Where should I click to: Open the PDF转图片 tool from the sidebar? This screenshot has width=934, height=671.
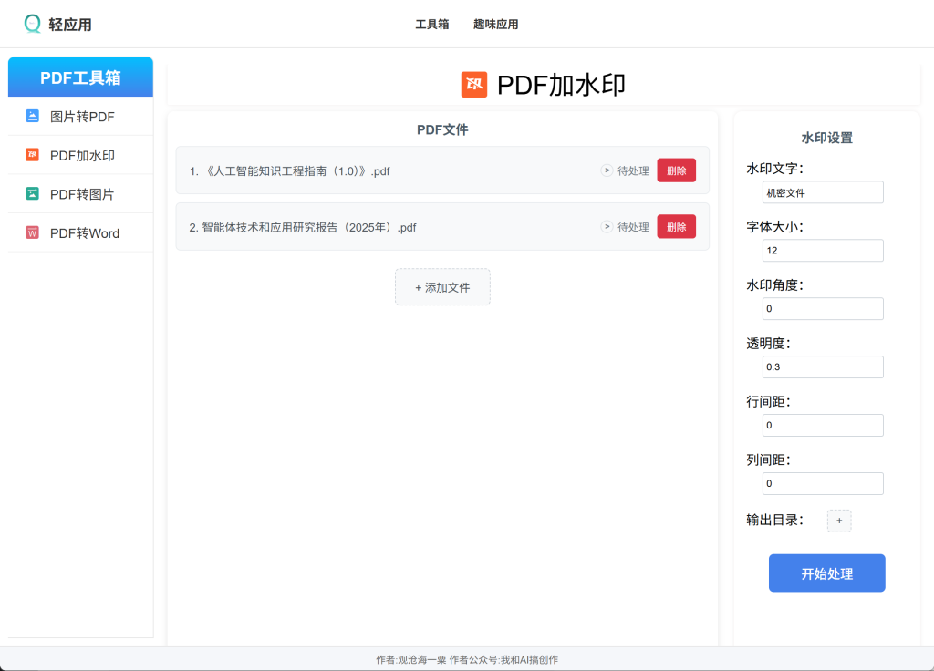coord(79,193)
